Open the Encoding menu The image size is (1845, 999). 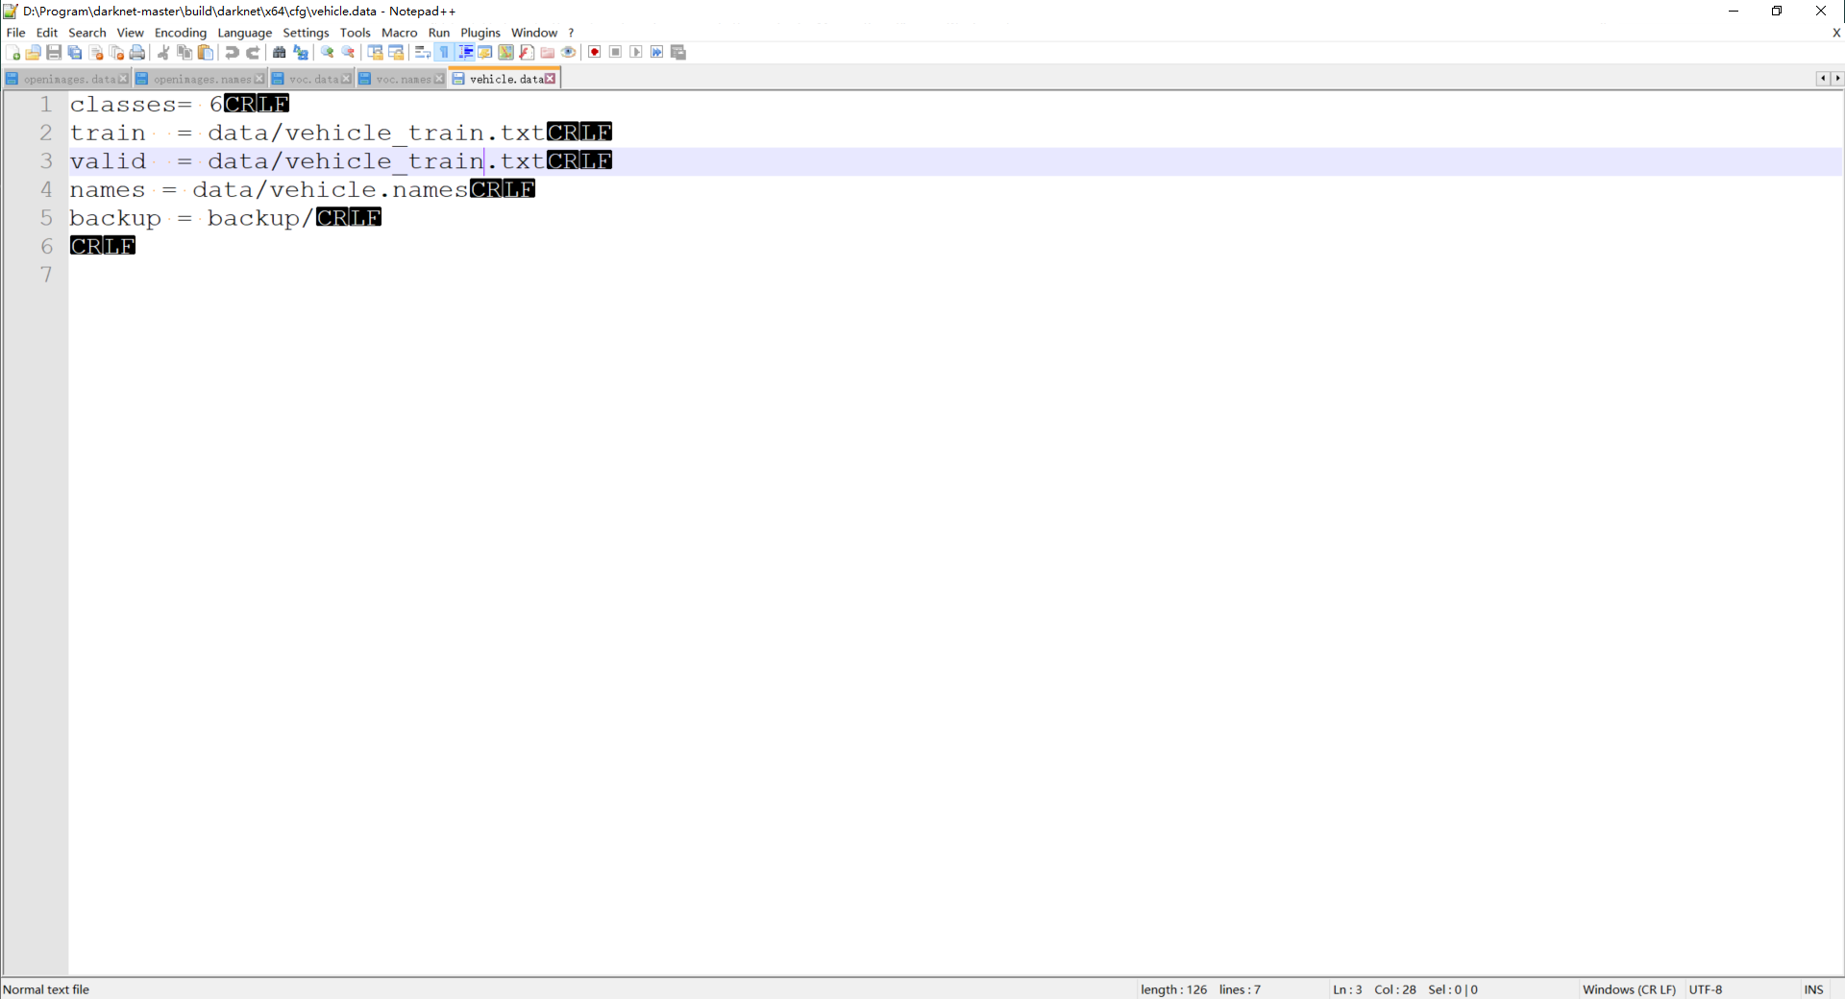click(180, 32)
